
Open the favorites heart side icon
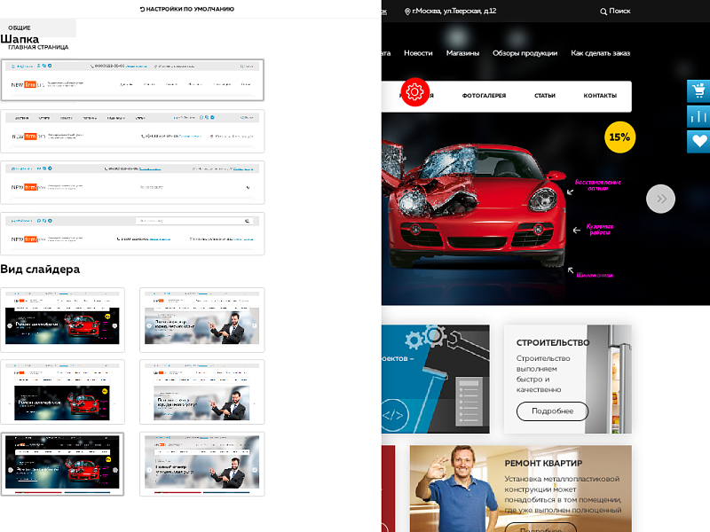coord(698,142)
